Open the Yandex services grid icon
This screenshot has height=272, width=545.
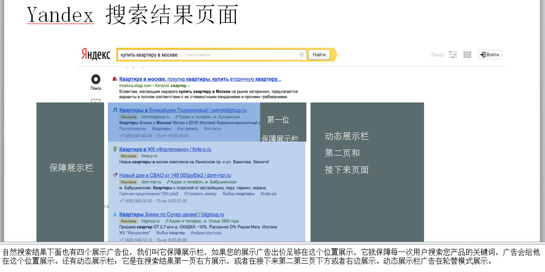(467, 54)
